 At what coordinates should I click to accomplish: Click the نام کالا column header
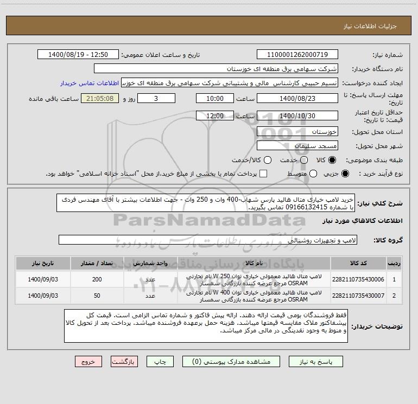pyautogui.click(x=254, y=263)
